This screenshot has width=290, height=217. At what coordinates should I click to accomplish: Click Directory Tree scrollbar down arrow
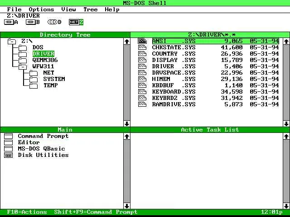tap(127, 123)
